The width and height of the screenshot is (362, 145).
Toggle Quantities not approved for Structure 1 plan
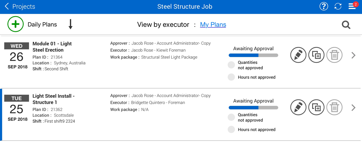tap(231, 117)
